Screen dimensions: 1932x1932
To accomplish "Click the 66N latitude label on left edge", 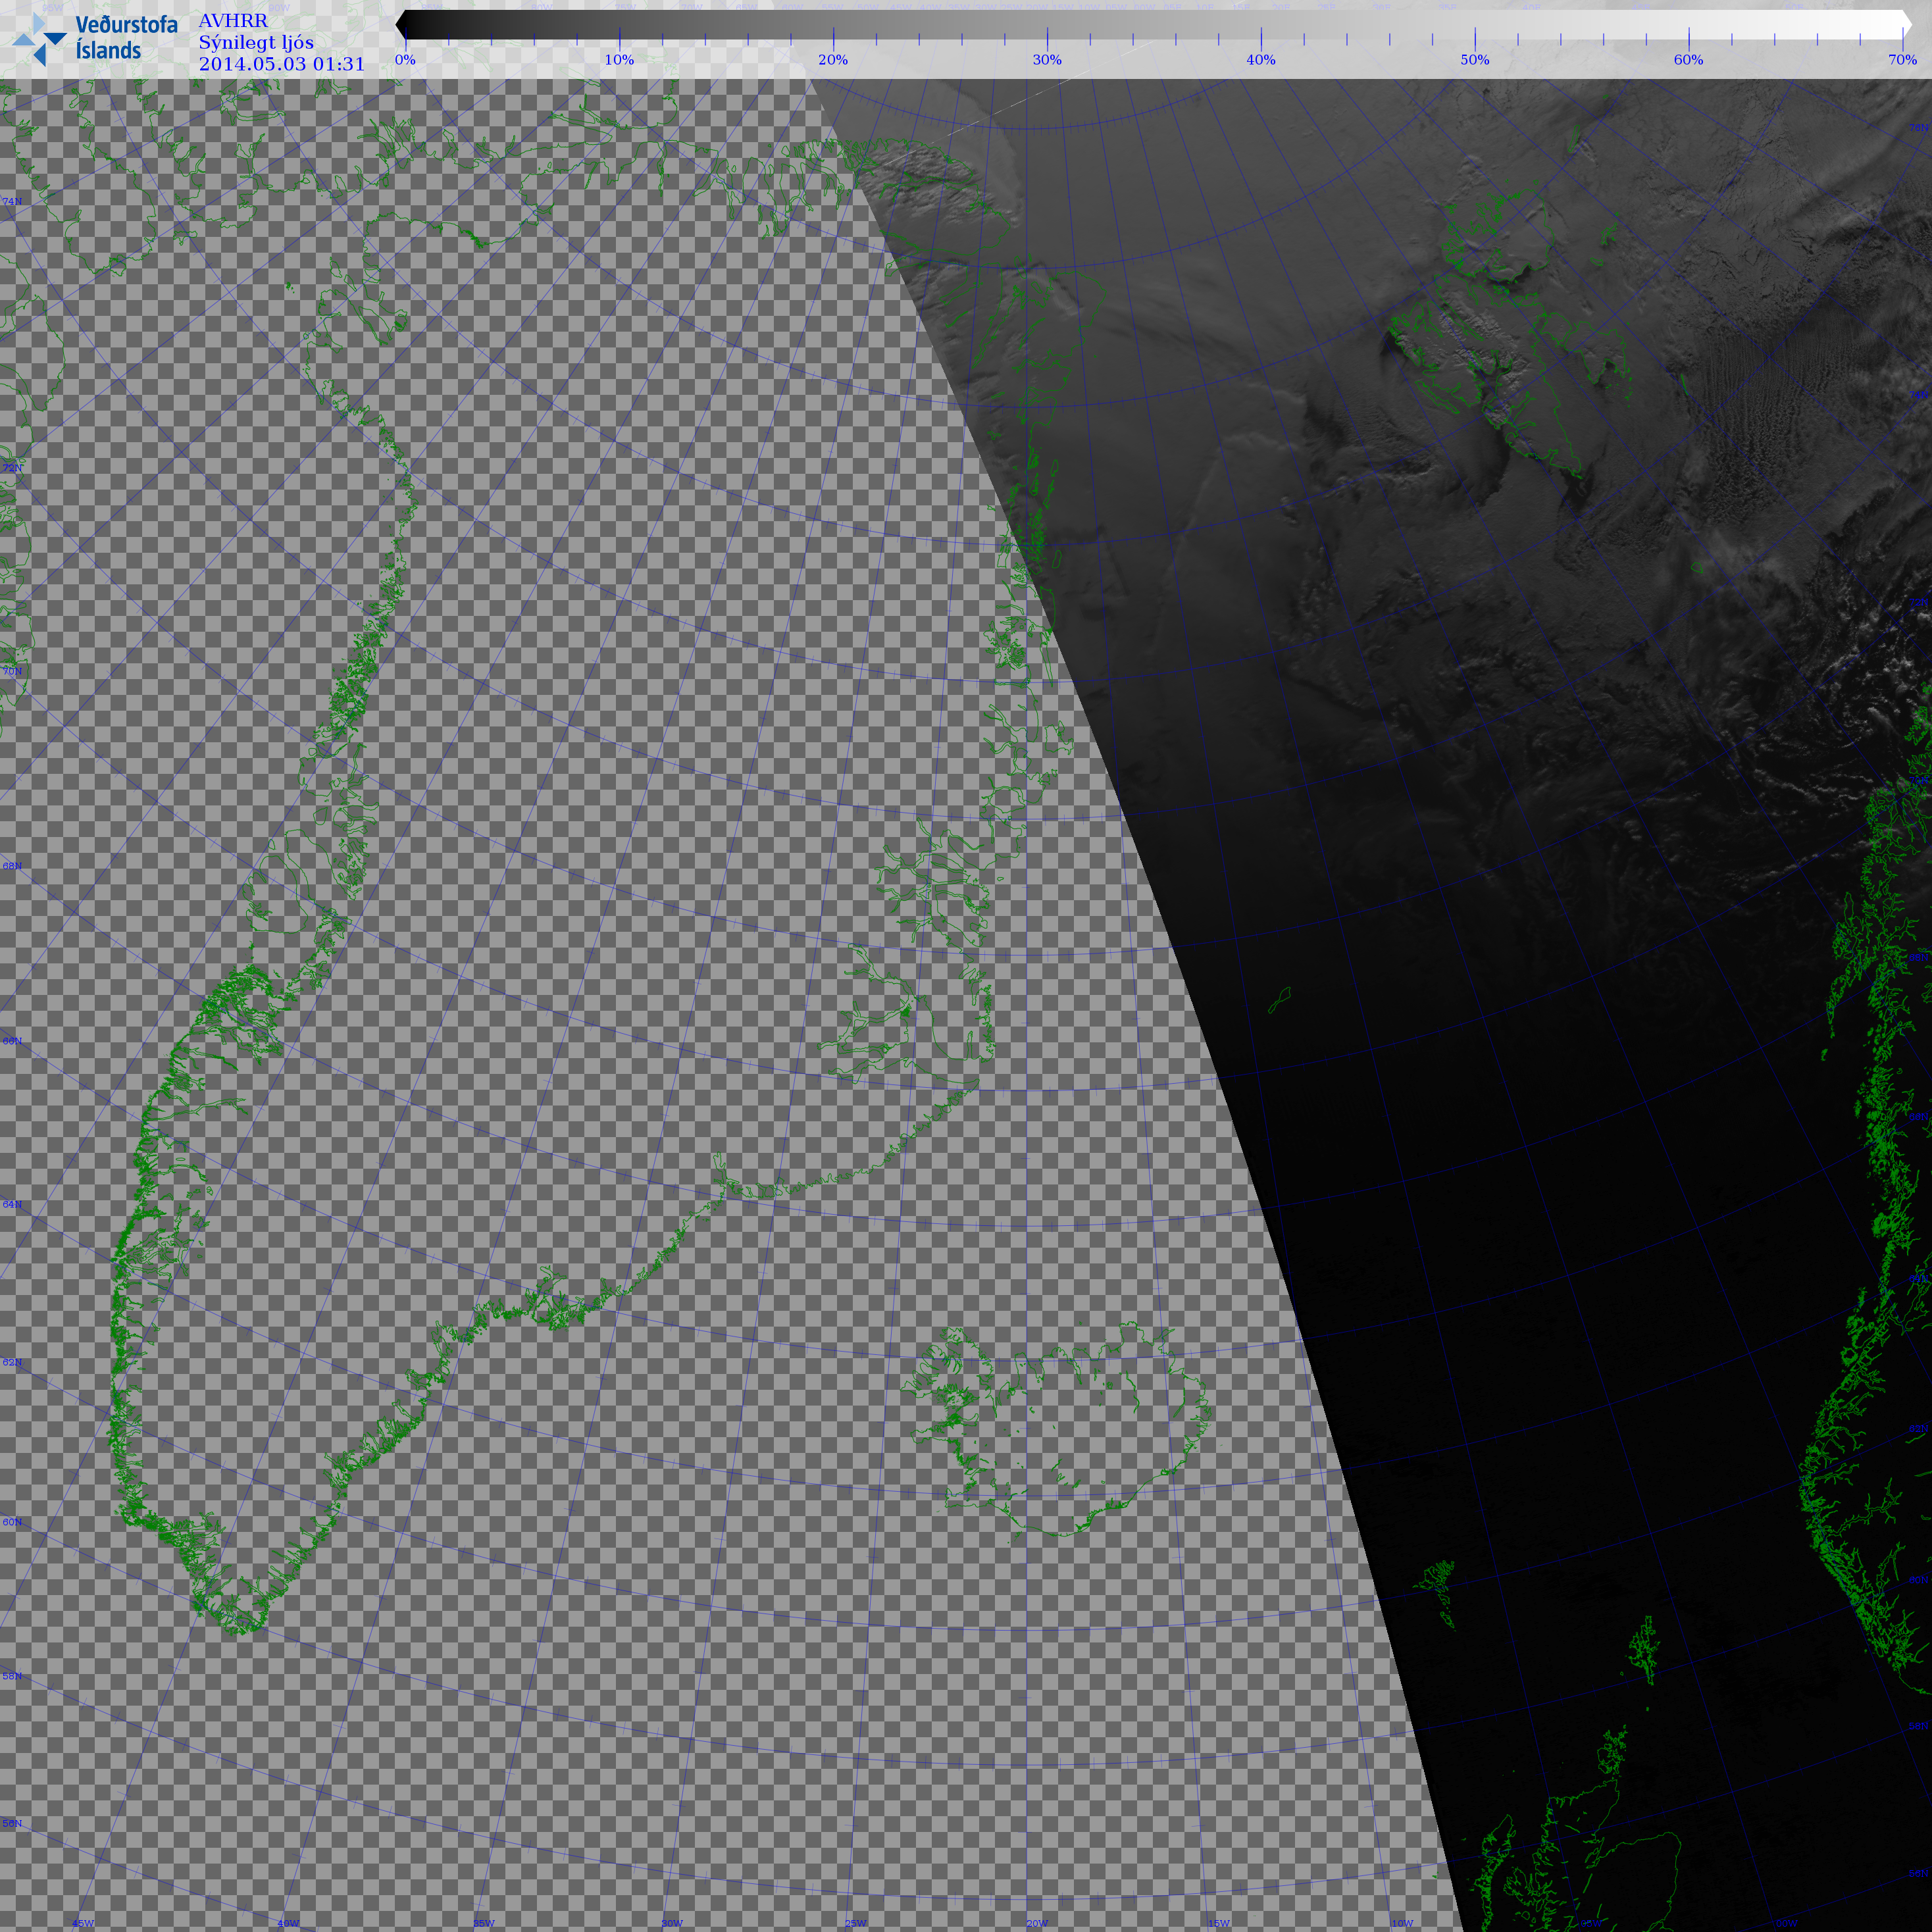I will (12, 1041).
